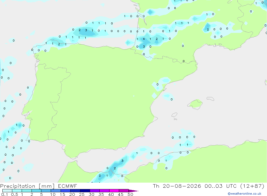Click the green Mallorca island on map

pos(195,104)
